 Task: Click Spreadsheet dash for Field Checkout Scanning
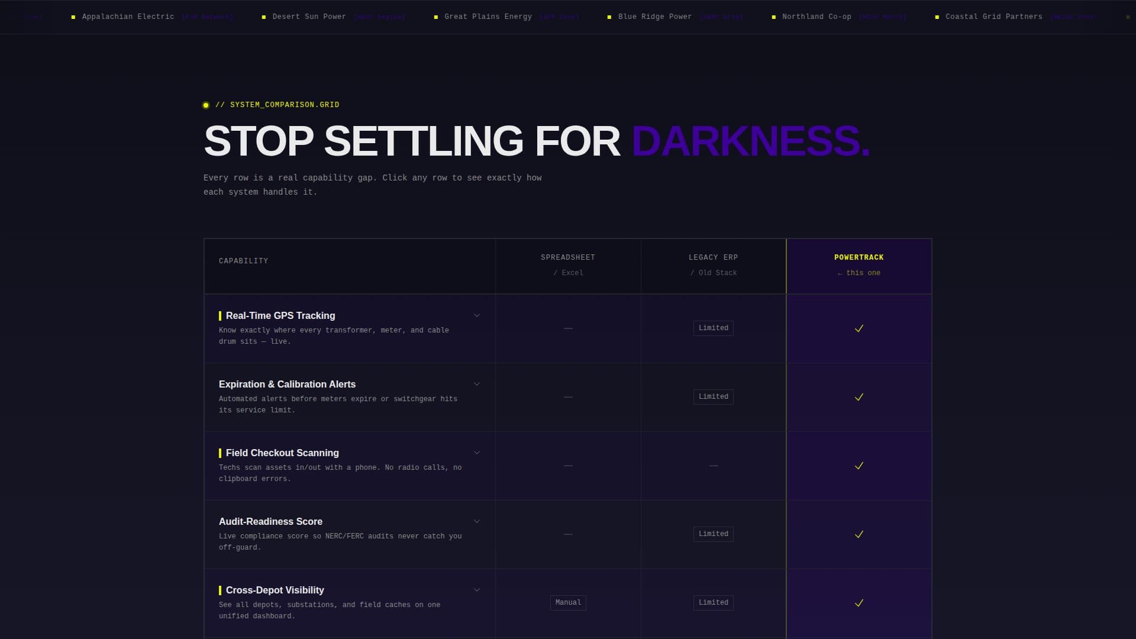click(568, 466)
